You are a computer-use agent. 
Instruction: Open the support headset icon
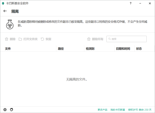tap(11, 110)
